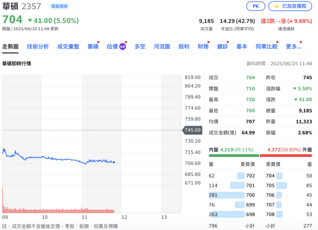Switch to the 健診 tab
Image resolution: width=318 pixels, height=230 pixels.
click(222, 47)
